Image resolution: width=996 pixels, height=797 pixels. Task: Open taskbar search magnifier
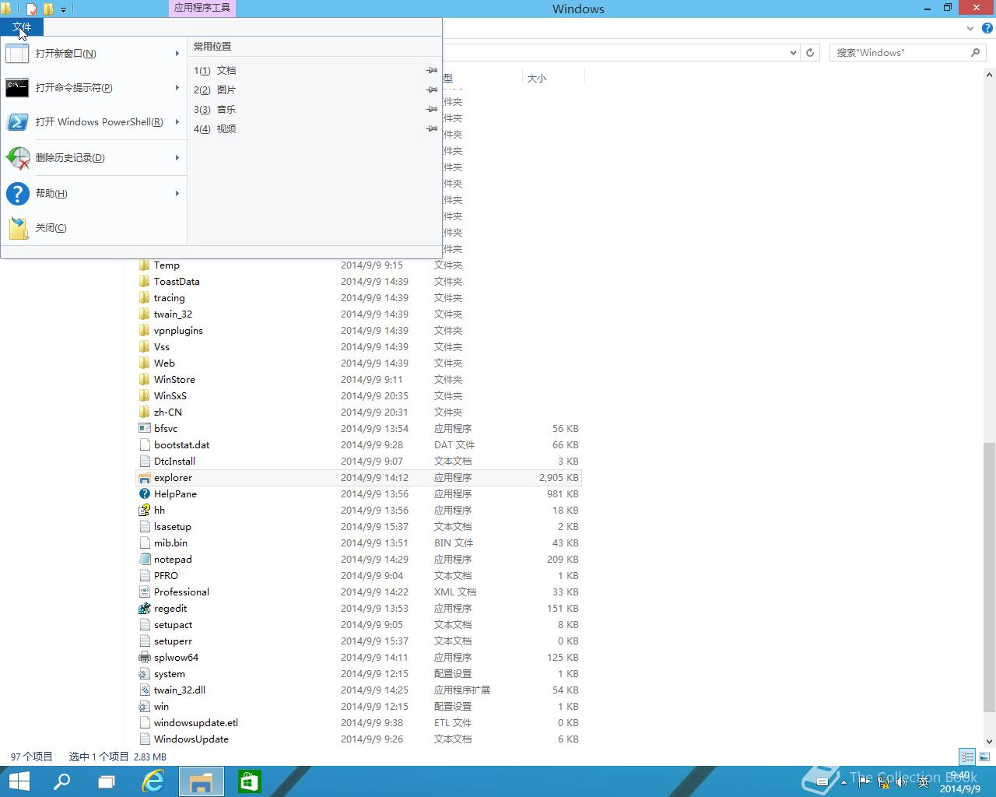61,781
